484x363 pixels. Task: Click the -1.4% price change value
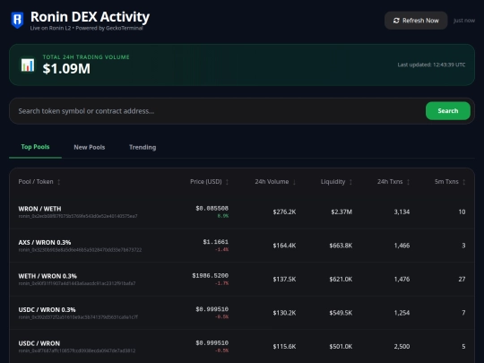pos(222,249)
